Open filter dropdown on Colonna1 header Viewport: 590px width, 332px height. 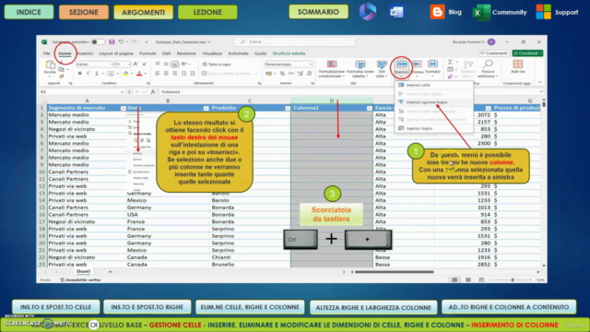click(369, 109)
